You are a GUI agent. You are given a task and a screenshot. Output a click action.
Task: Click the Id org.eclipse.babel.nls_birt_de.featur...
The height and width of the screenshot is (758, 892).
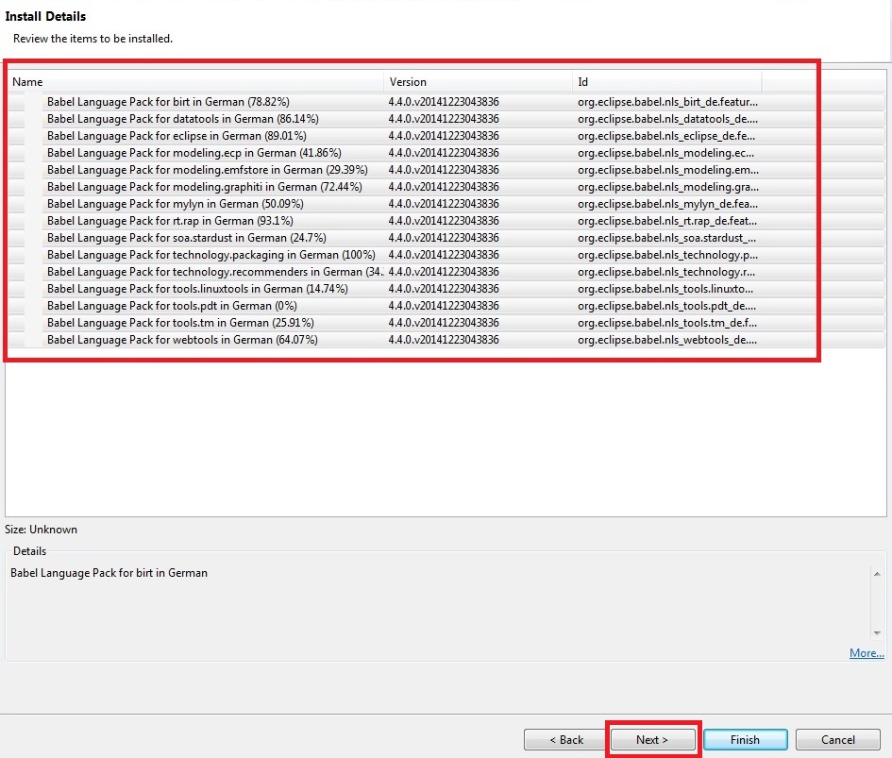[668, 102]
